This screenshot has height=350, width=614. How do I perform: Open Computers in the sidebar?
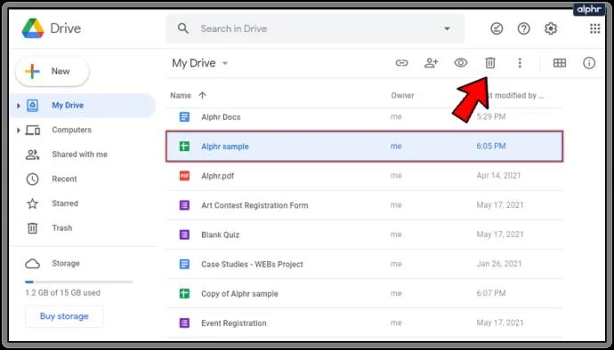tap(71, 130)
